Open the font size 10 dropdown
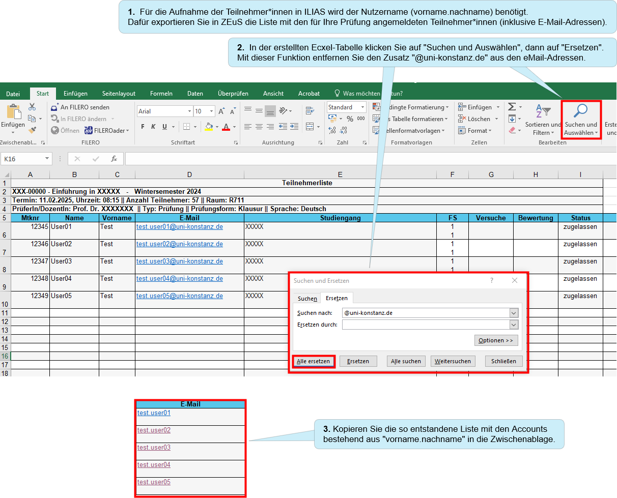Image resolution: width=617 pixels, height=498 pixels. tap(211, 111)
